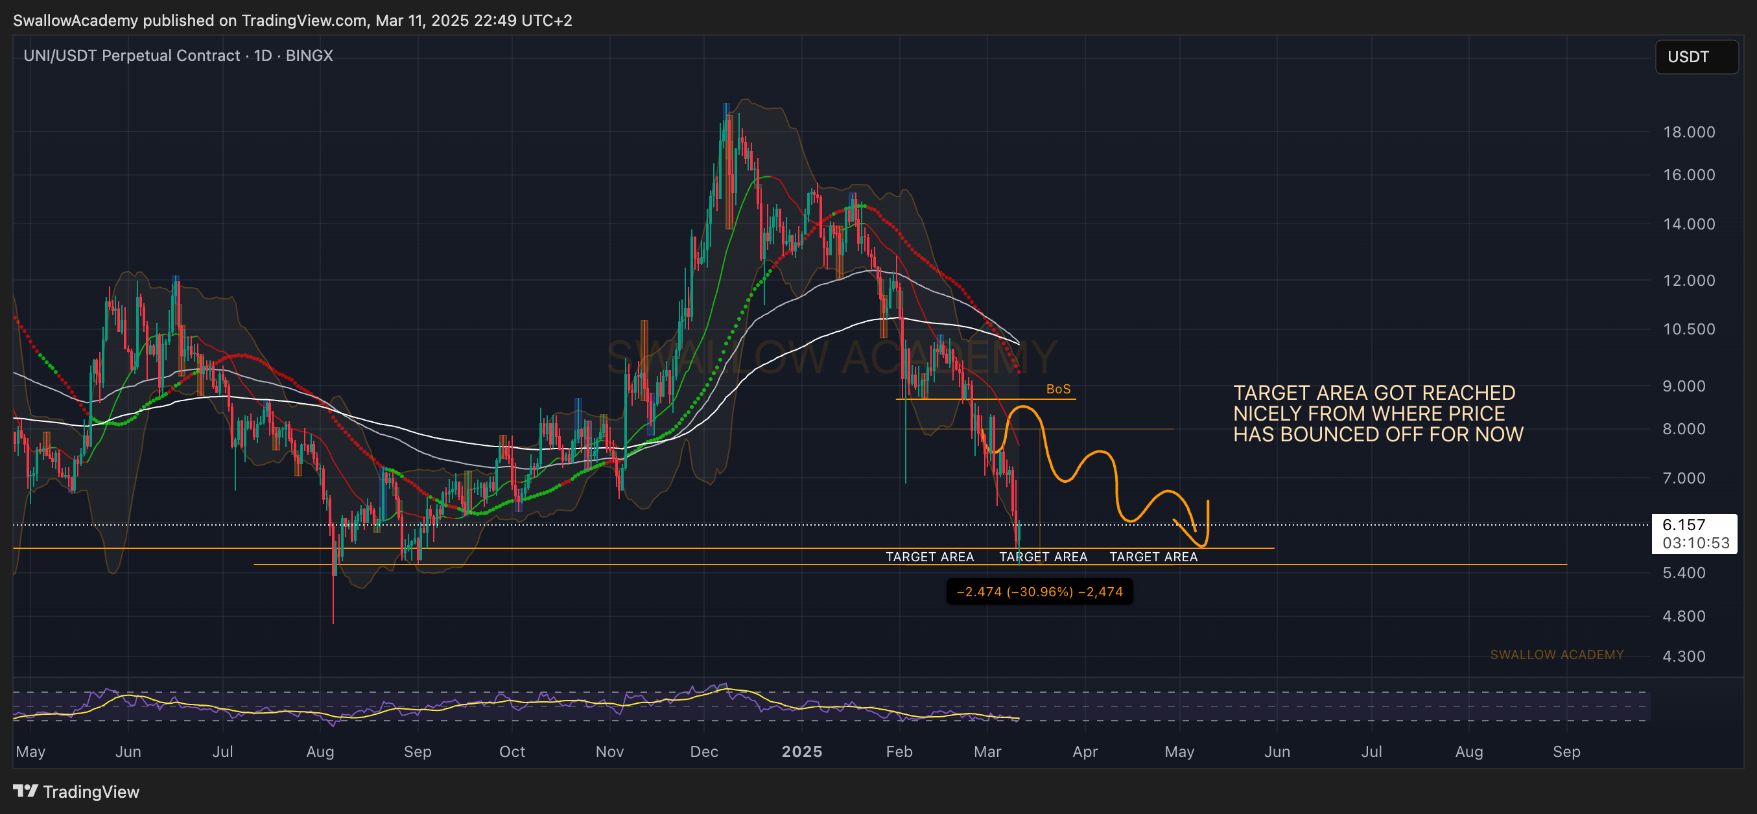Viewport: 1757px width, 814px height.
Task: Click the BoS label on the chart
Action: tap(1058, 389)
